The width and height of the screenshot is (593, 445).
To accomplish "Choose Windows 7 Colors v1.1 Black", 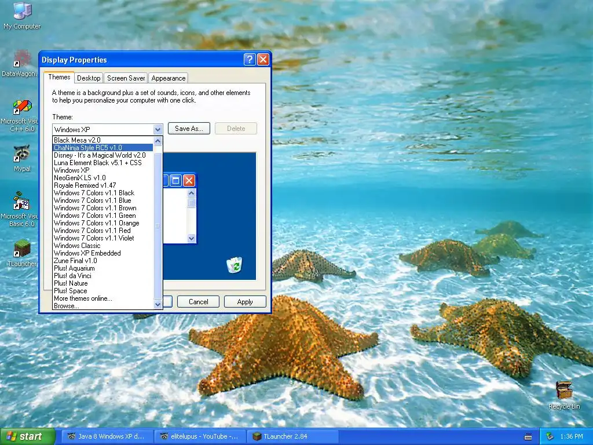I will [x=103, y=193].
